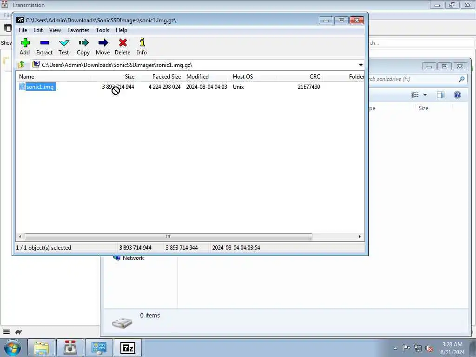Show hidden system tray icons

pos(395,349)
